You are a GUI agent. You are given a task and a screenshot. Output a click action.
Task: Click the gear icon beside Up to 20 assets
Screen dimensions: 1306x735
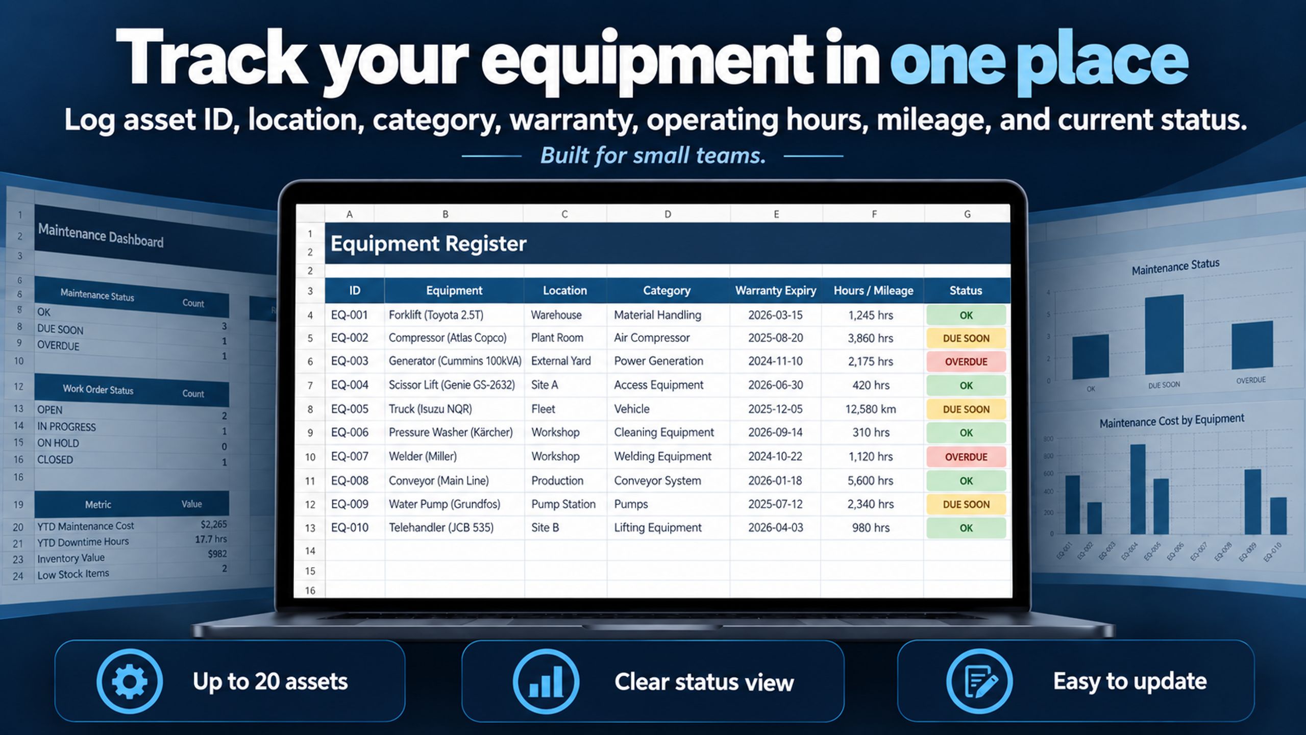pos(130,681)
